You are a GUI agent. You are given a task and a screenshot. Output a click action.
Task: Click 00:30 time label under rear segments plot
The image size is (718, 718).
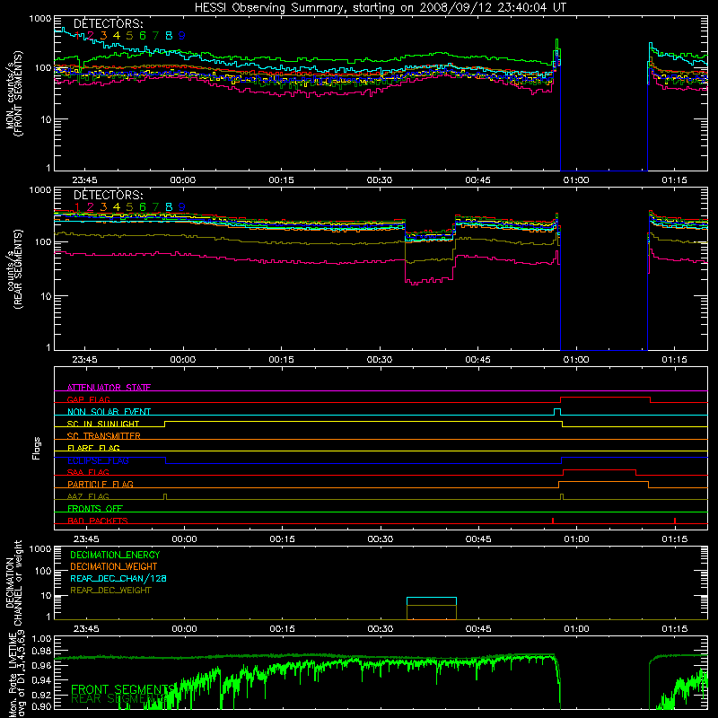[380, 360]
